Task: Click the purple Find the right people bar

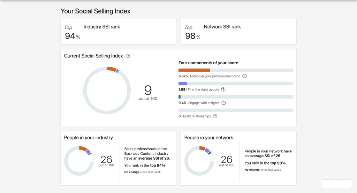Action: 183,83
